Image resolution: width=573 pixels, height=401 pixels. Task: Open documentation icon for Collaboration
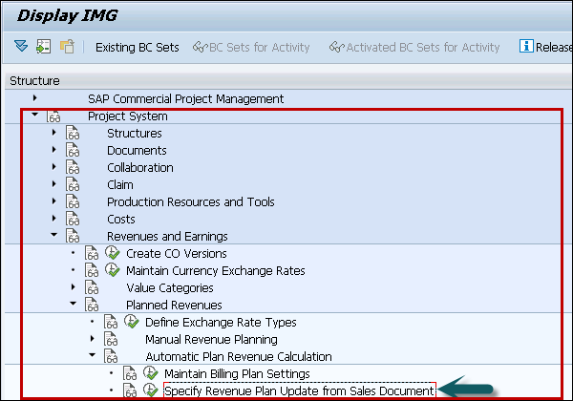(73, 167)
